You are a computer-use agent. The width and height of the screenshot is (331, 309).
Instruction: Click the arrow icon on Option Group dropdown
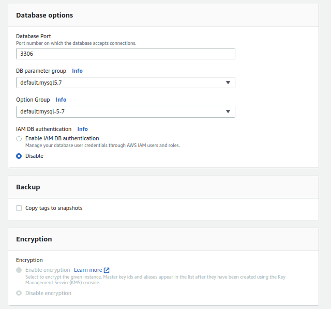point(228,111)
